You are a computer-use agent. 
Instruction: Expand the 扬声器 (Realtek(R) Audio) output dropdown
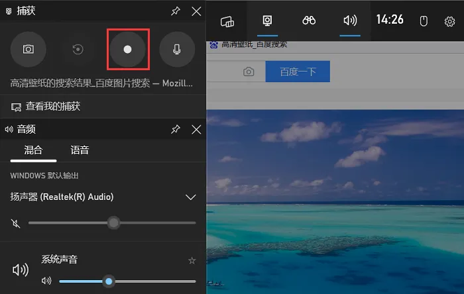click(x=191, y=197)
